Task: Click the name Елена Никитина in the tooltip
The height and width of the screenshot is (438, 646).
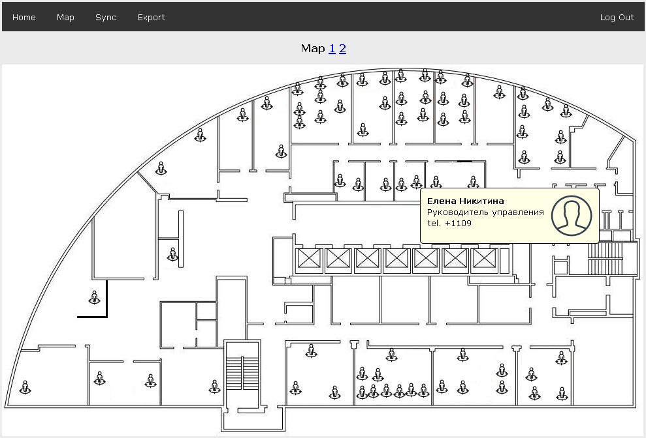Action: click(x=466, y=201)
